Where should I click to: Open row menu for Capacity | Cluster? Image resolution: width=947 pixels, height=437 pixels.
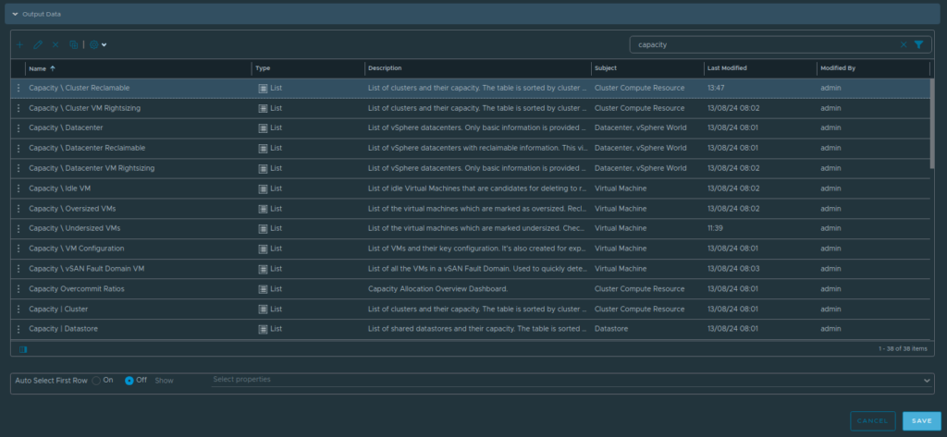pyautogui.click(x=18, y=309)
